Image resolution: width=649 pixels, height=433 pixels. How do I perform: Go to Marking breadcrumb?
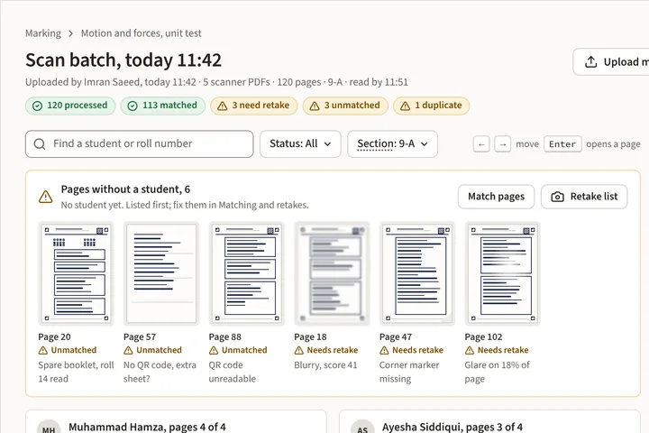pyautogui.click(x=43, y=33)
